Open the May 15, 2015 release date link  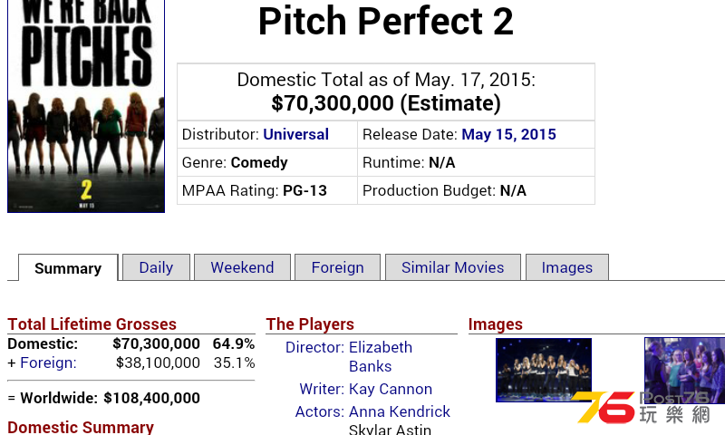pyautogui.click(x=508, y=134)
